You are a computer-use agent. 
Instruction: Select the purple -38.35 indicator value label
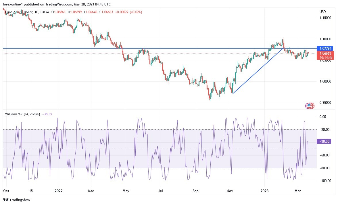click(324, 141)
